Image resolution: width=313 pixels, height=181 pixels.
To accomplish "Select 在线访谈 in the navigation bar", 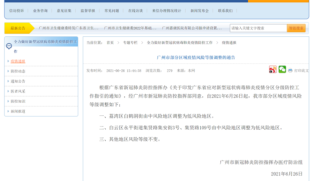I will click(x=135, y=11).
